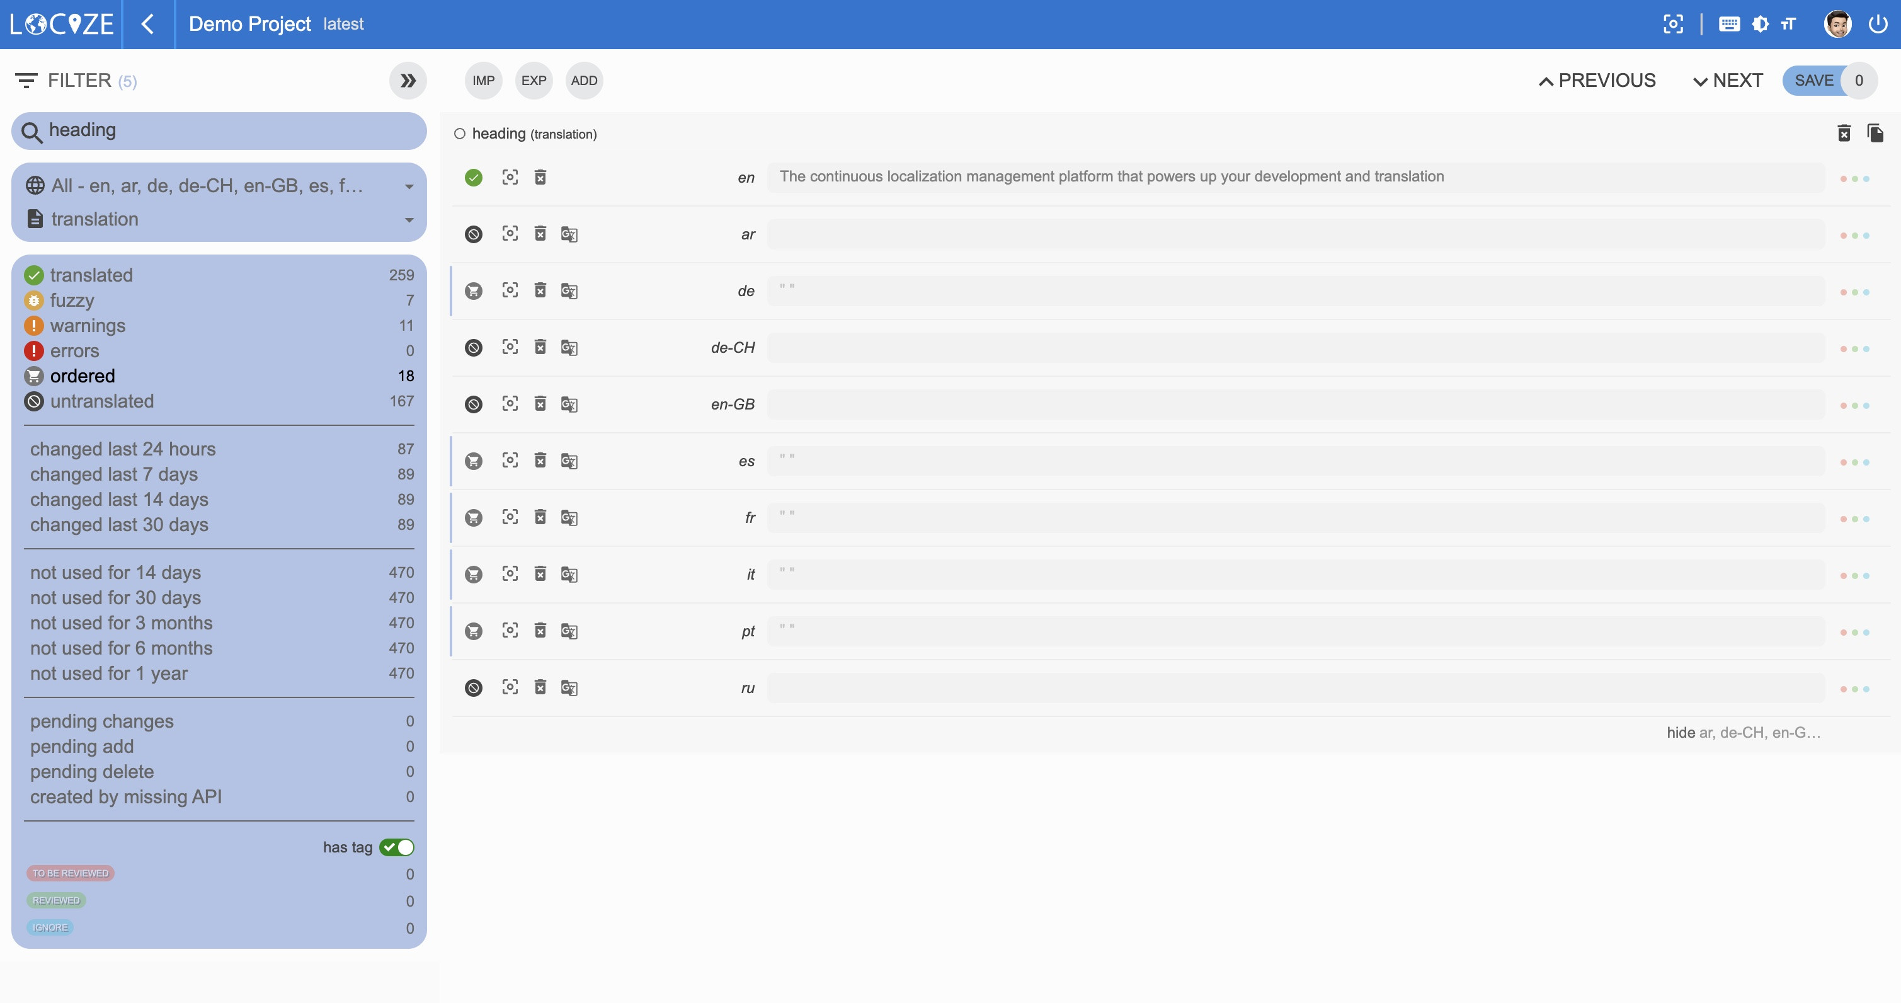The height and width of the screenshot is (1003, 1901).
Task: Toggle the has tag switch
Action: (396, 847)
